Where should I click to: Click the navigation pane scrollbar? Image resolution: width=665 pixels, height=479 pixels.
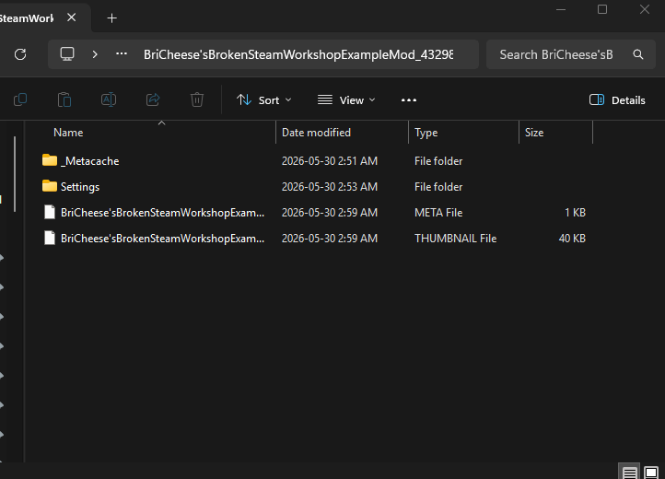pyautogui.click(x=15, y=174)
